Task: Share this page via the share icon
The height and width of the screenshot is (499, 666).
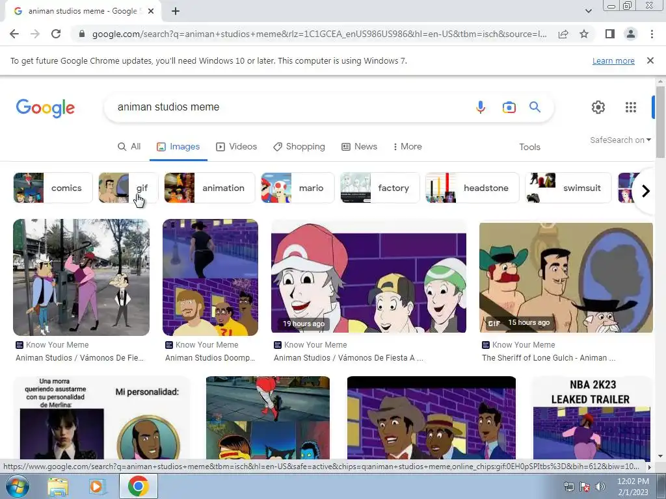Action: pyautogui.click(x=563, y=34)
